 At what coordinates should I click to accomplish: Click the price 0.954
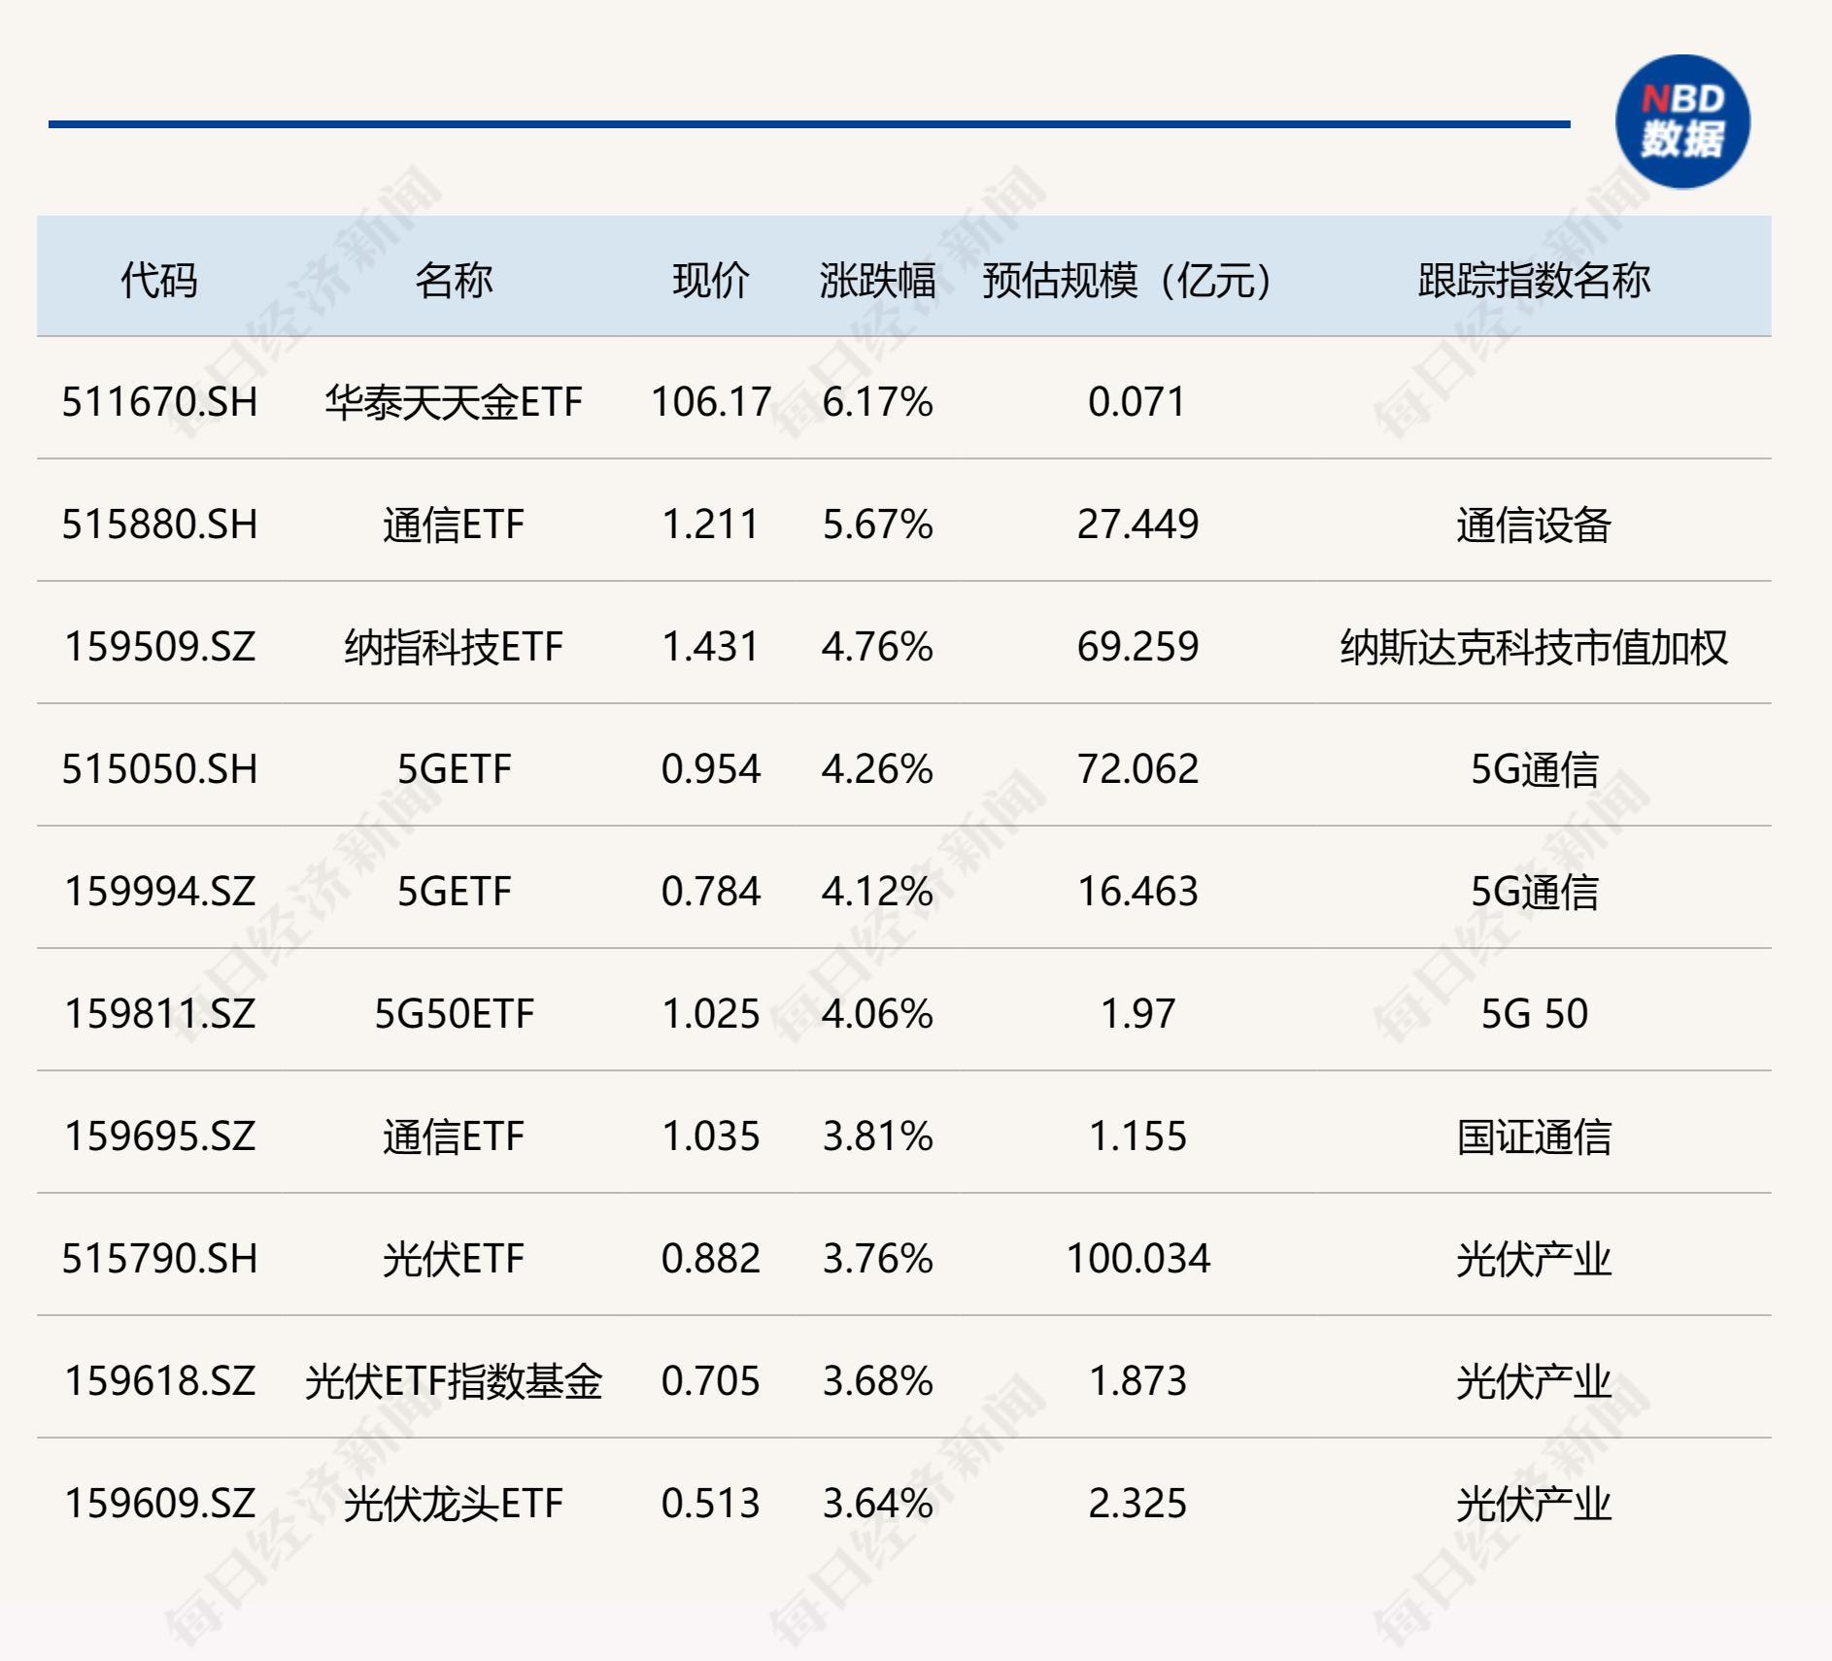pyautogui.click(x=711, y=769)
